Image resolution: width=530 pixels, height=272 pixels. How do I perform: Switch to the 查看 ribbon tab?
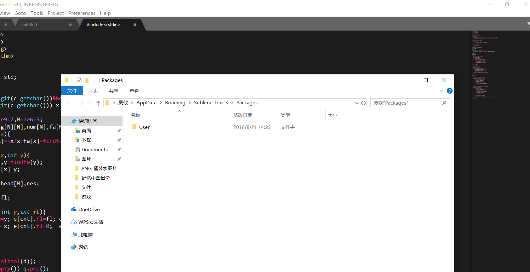pos(134,91)
